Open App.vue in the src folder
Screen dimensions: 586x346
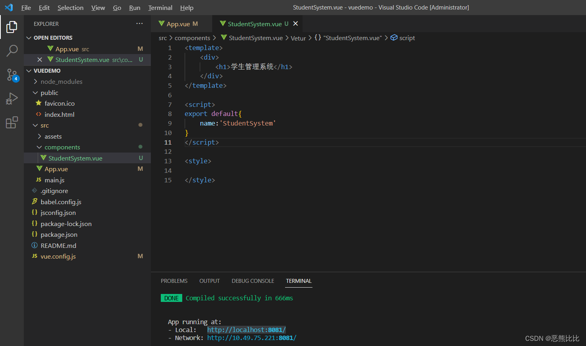[x=87, y=169]
